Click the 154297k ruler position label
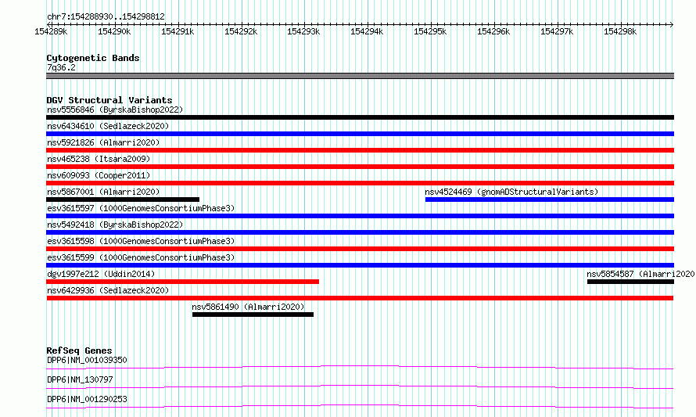 [557, 31]
